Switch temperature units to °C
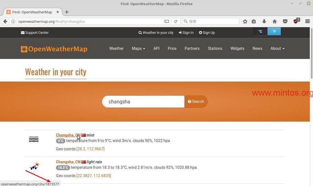313x186 pixels. [260, 31]
